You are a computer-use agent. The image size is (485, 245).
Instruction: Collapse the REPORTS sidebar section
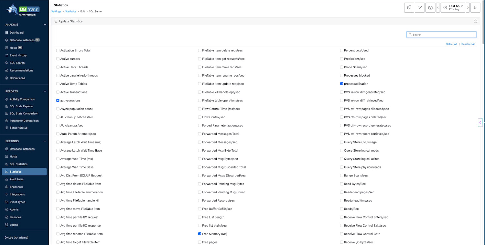pos(45,91)
